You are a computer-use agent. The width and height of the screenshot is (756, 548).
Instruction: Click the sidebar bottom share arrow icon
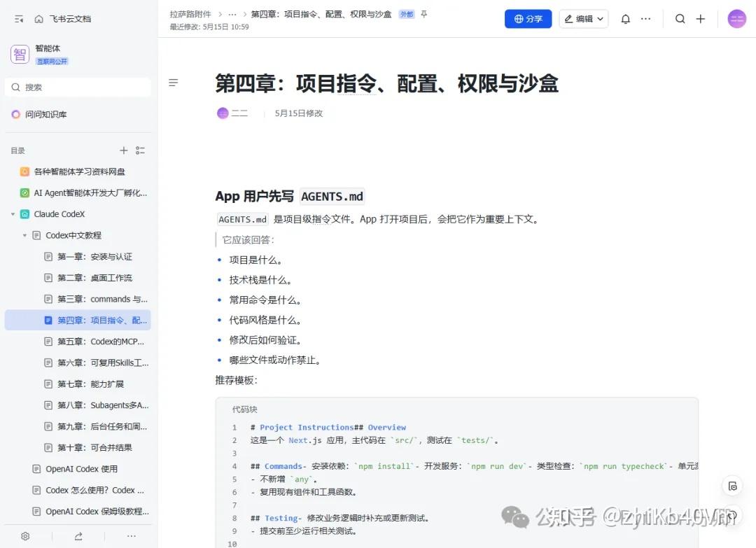point(78,536)
